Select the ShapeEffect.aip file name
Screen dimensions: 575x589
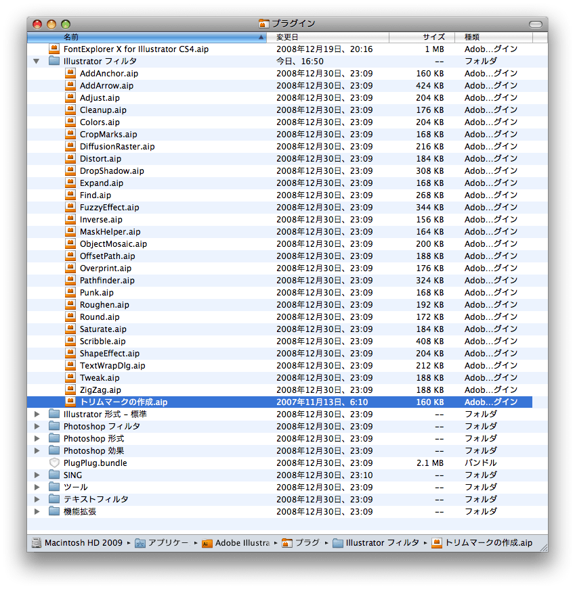(x=110, y=353)
